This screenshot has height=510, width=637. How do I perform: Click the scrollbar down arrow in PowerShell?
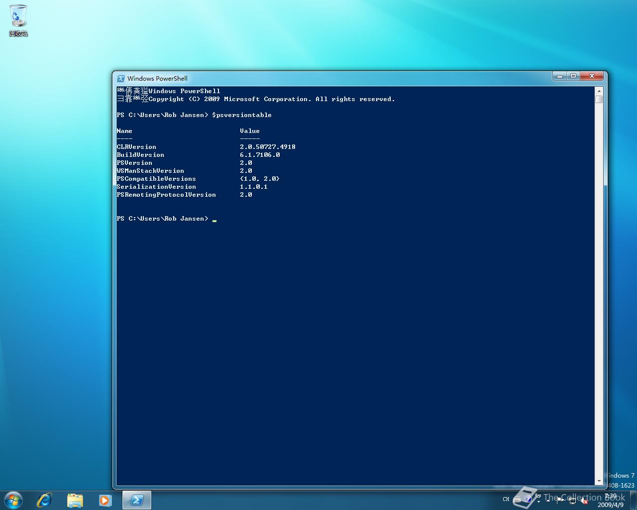(x=599, y=481)
